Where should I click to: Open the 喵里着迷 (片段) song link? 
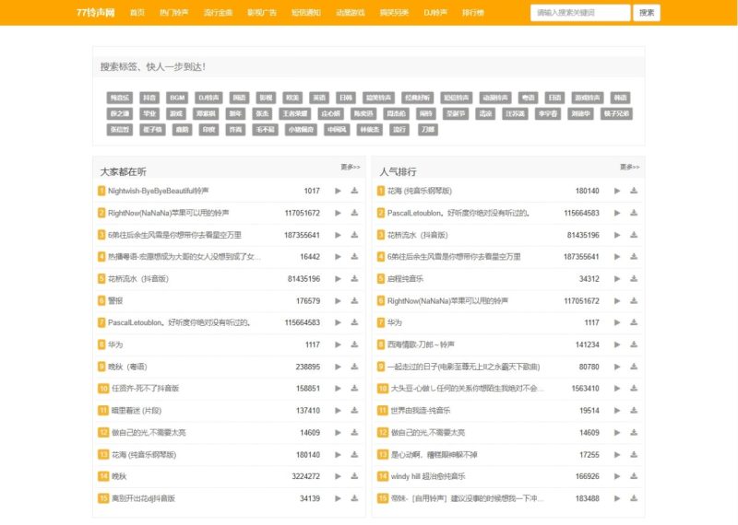137,411
